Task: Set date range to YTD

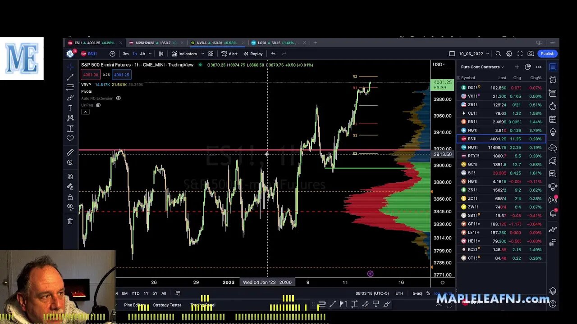Action: click(x=135, y=293)
